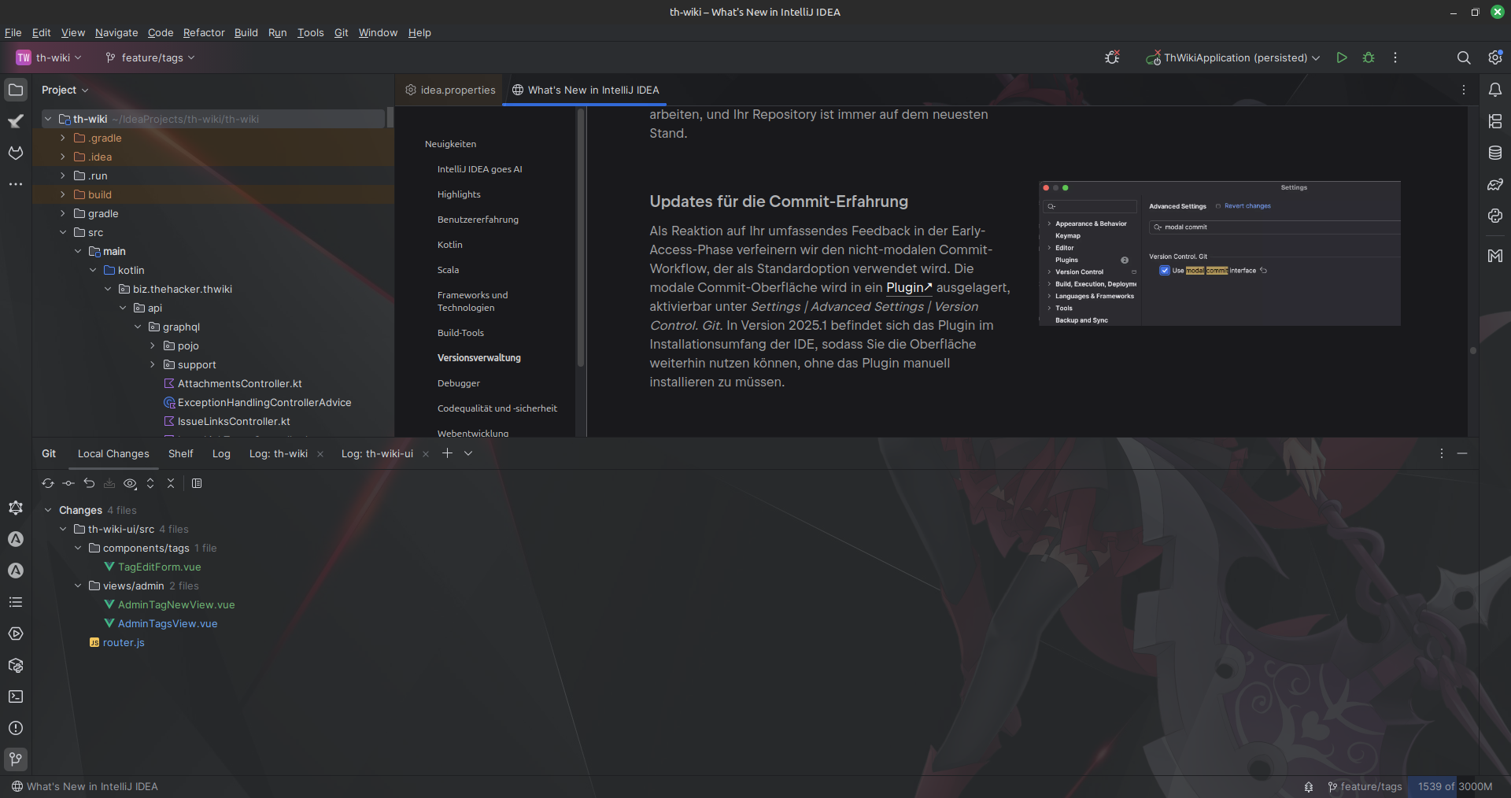Open the Structure tool window on right stripe

[x=1495, y=121]
